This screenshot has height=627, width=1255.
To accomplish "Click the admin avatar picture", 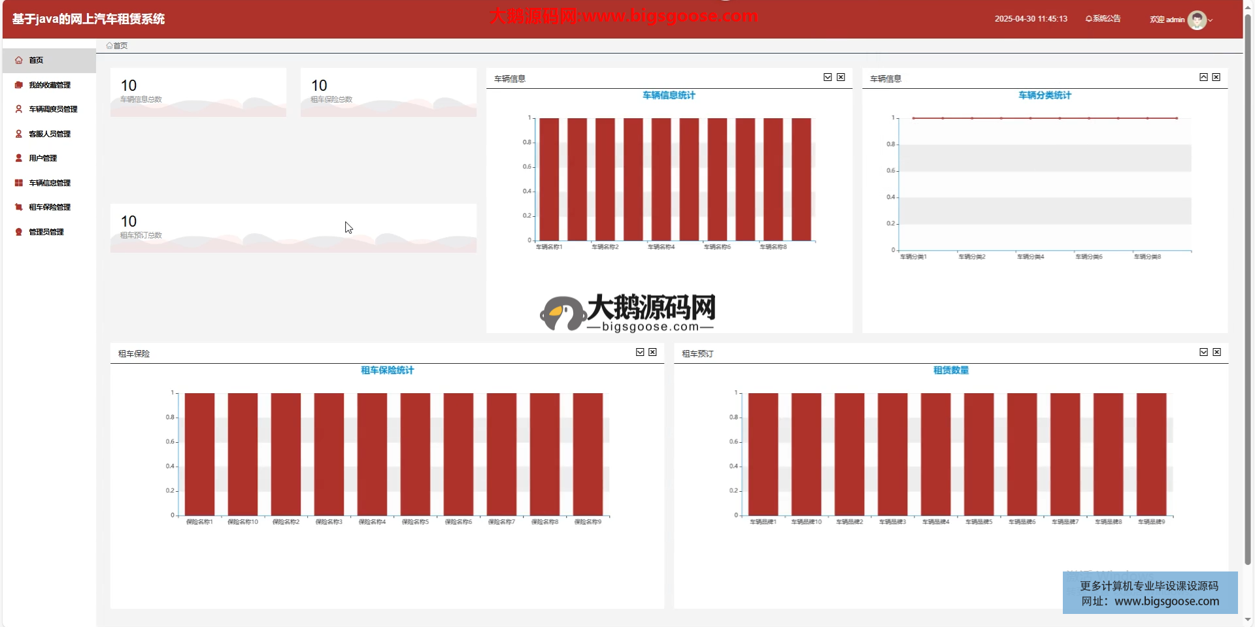I will (1196, 20).
